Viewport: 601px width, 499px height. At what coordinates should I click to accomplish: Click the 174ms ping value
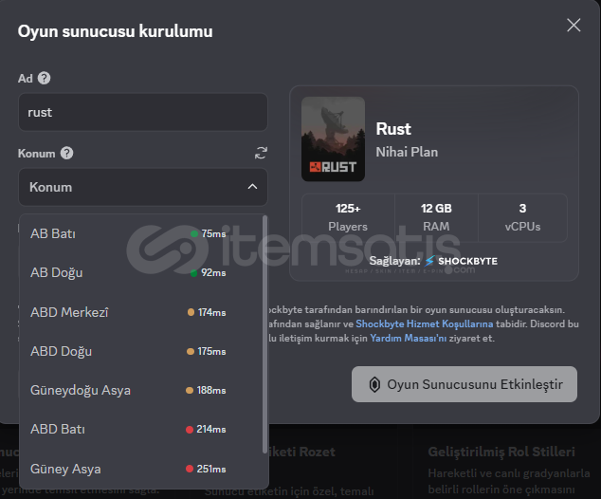212,312
